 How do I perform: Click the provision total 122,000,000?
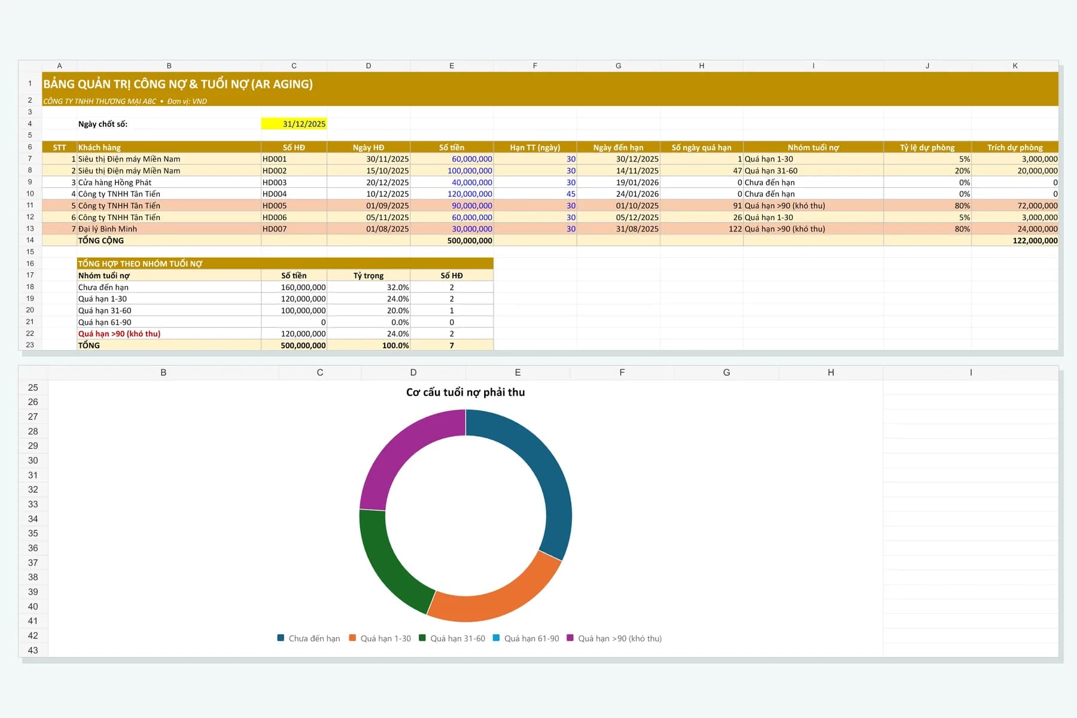1015,241
